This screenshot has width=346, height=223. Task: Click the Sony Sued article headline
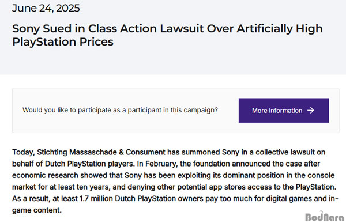(x=167, y=35)
